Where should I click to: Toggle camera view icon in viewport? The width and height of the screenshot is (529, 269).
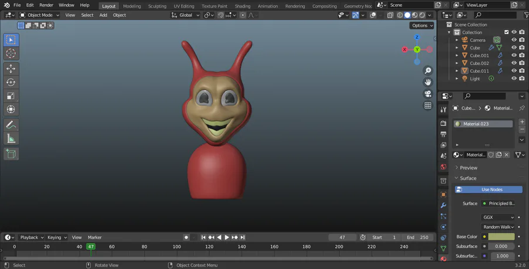pyautogui.click(x=428, y=94)
